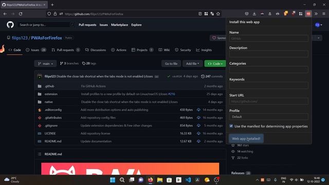The image size is (329, 185).
Task: Uncheck Use the manifest for determining app properties
Action: [231, 126]
